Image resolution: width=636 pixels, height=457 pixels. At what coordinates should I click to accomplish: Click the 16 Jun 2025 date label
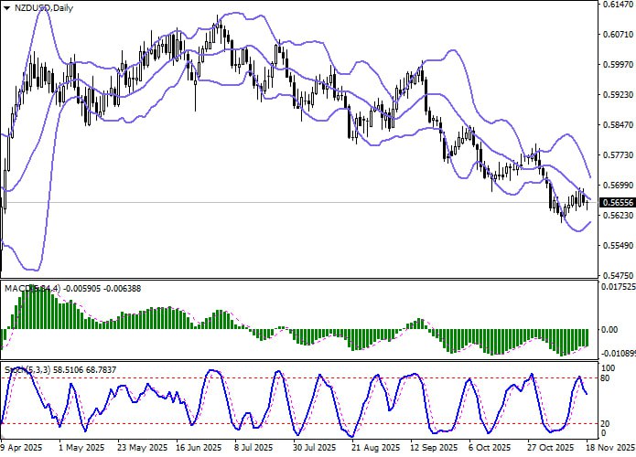[x=198, y=449]
